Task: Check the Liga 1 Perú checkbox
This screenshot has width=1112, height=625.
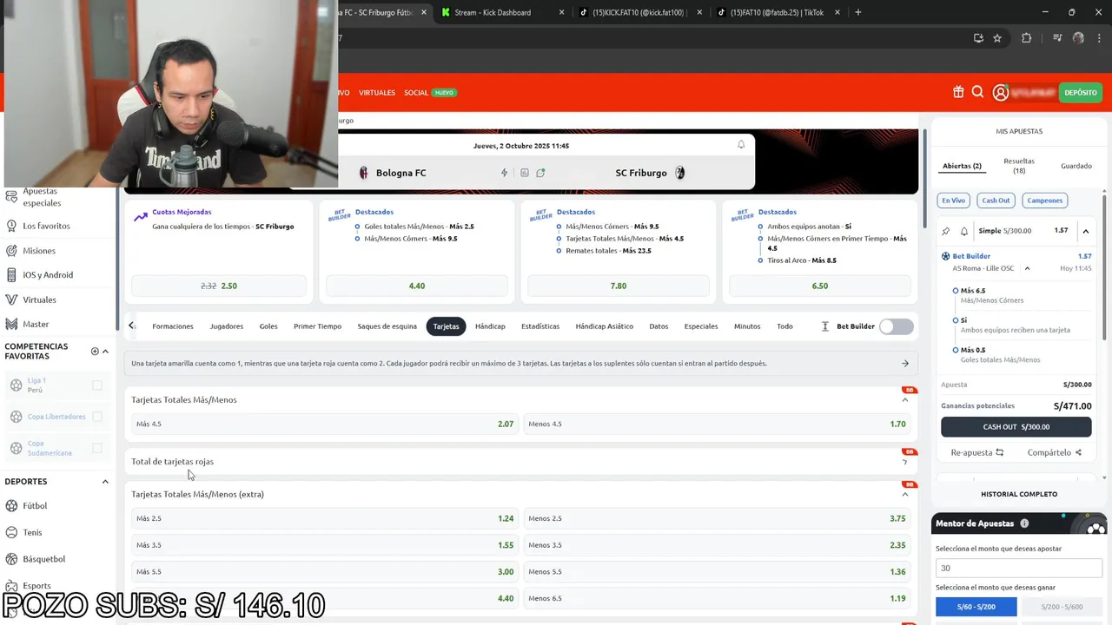Action: click(97, 385)
